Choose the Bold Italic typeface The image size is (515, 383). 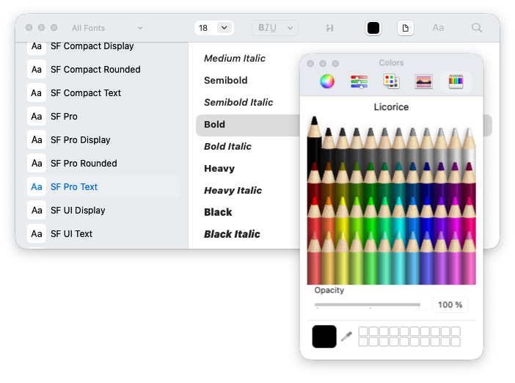point(227,146)
